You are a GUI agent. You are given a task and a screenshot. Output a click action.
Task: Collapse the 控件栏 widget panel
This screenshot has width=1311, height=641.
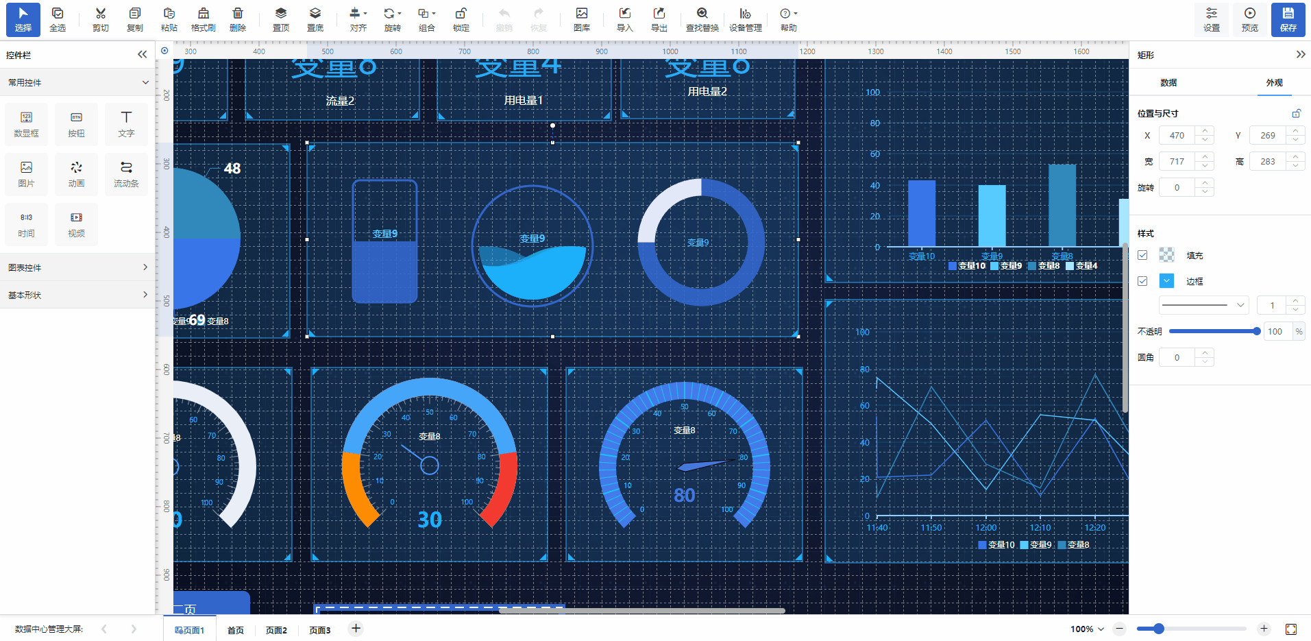coord(143,55)
